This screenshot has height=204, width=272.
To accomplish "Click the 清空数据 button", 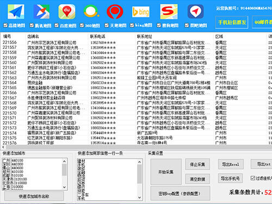I will (197, 179).
